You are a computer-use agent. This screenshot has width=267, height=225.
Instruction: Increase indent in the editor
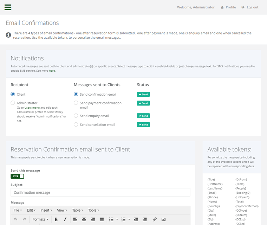(145, 219)
